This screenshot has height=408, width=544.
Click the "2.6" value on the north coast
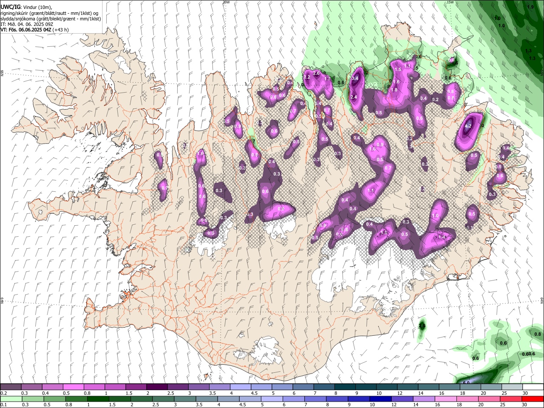coord(316,73)
